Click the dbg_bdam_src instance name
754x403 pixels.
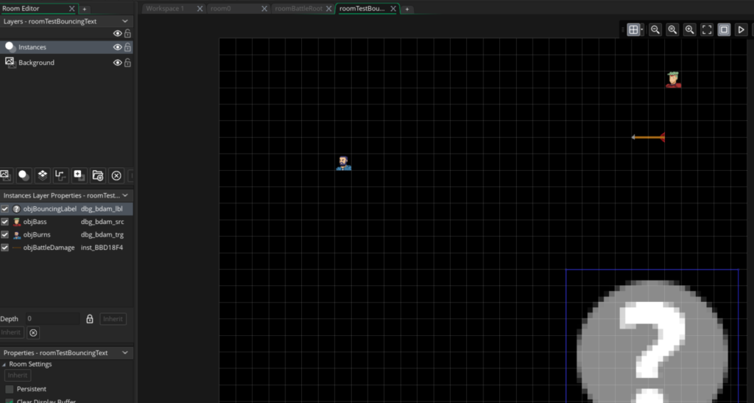pyautogui.click(x=102, y=222)
